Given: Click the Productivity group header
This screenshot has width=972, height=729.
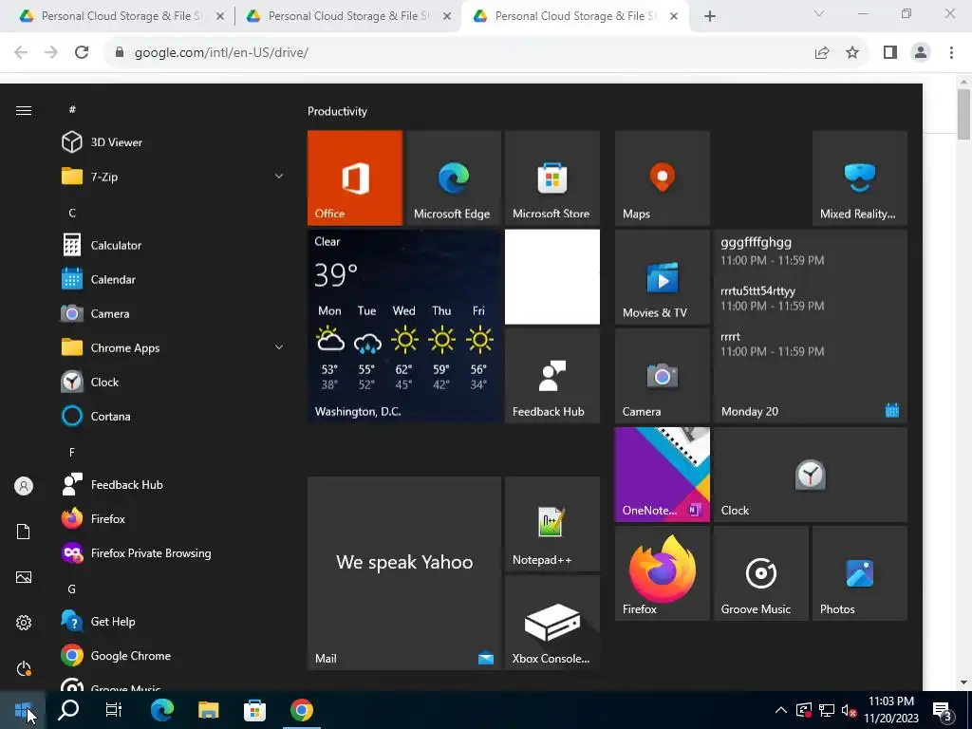Looking at the screenshot, I should 337,111.
